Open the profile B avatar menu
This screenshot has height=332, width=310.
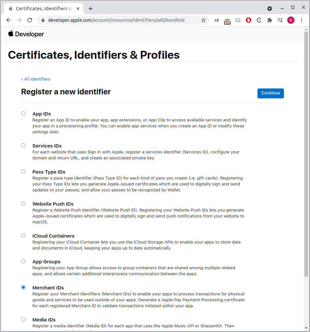click(x=291, y=20)
